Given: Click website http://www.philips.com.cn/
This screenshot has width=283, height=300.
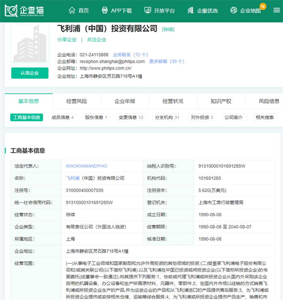Looking at the screenshot, I should click(x=106, y=68).
